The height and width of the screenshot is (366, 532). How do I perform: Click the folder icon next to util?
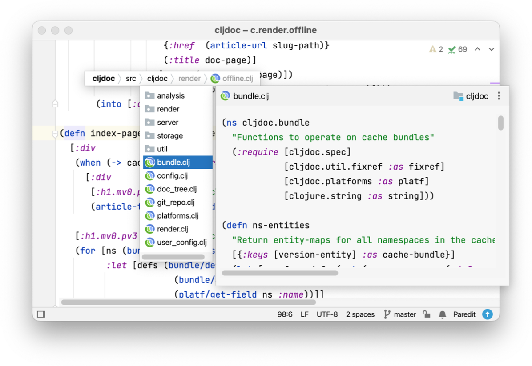(149, 149)
